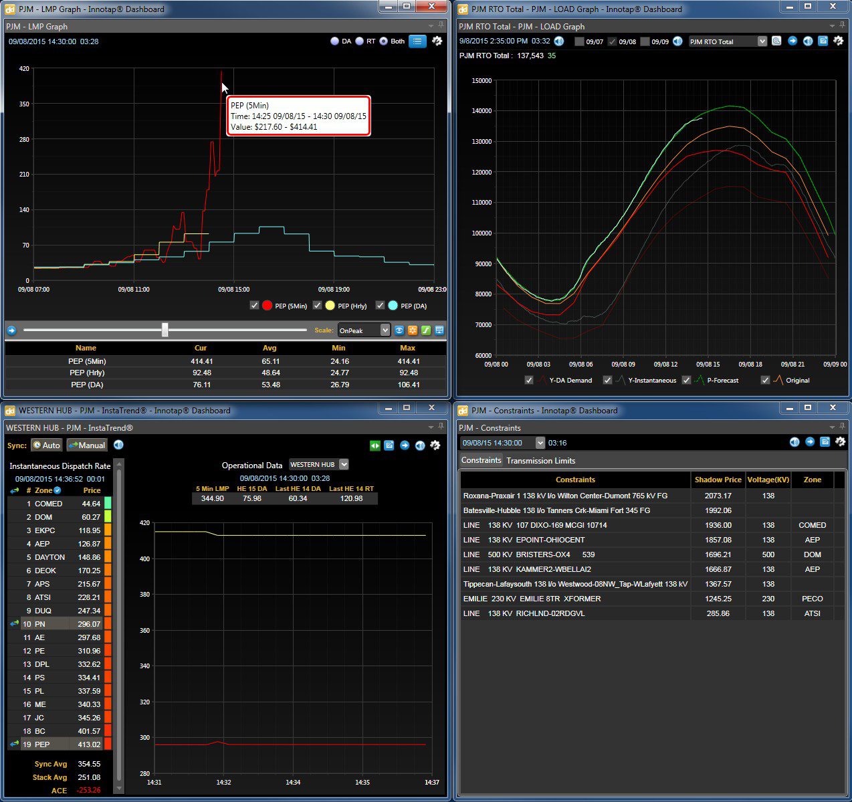Screen dimensions: 852x802
Task: Open the PJM RTO Total dropdown
Action: [x=728, y=41]
